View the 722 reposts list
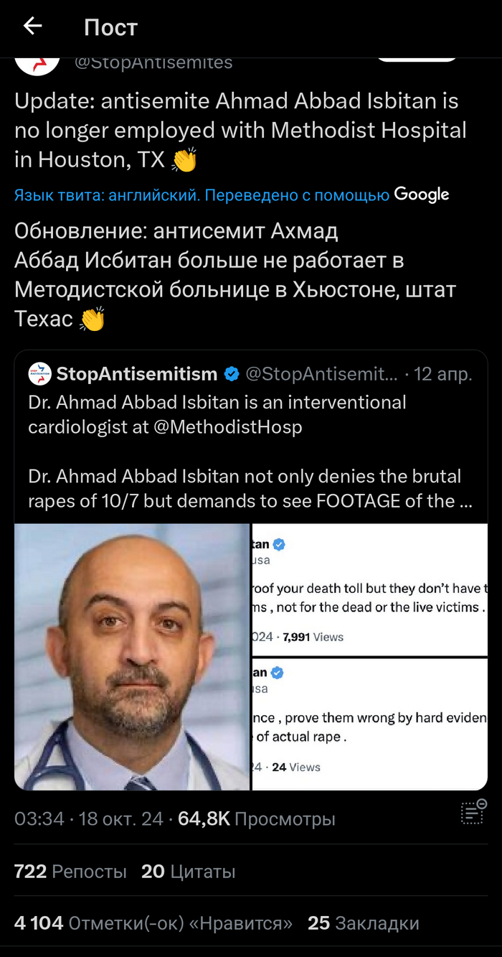Image resolution: width=502 pixels, height=957 pixels. [x=70, y=872]
